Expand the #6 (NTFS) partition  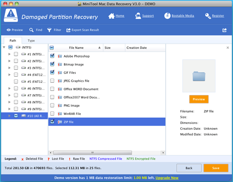coord(9,88)
